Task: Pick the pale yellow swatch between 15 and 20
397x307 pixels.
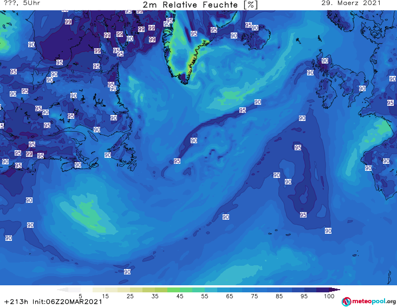Action: (x=111, y=290)
